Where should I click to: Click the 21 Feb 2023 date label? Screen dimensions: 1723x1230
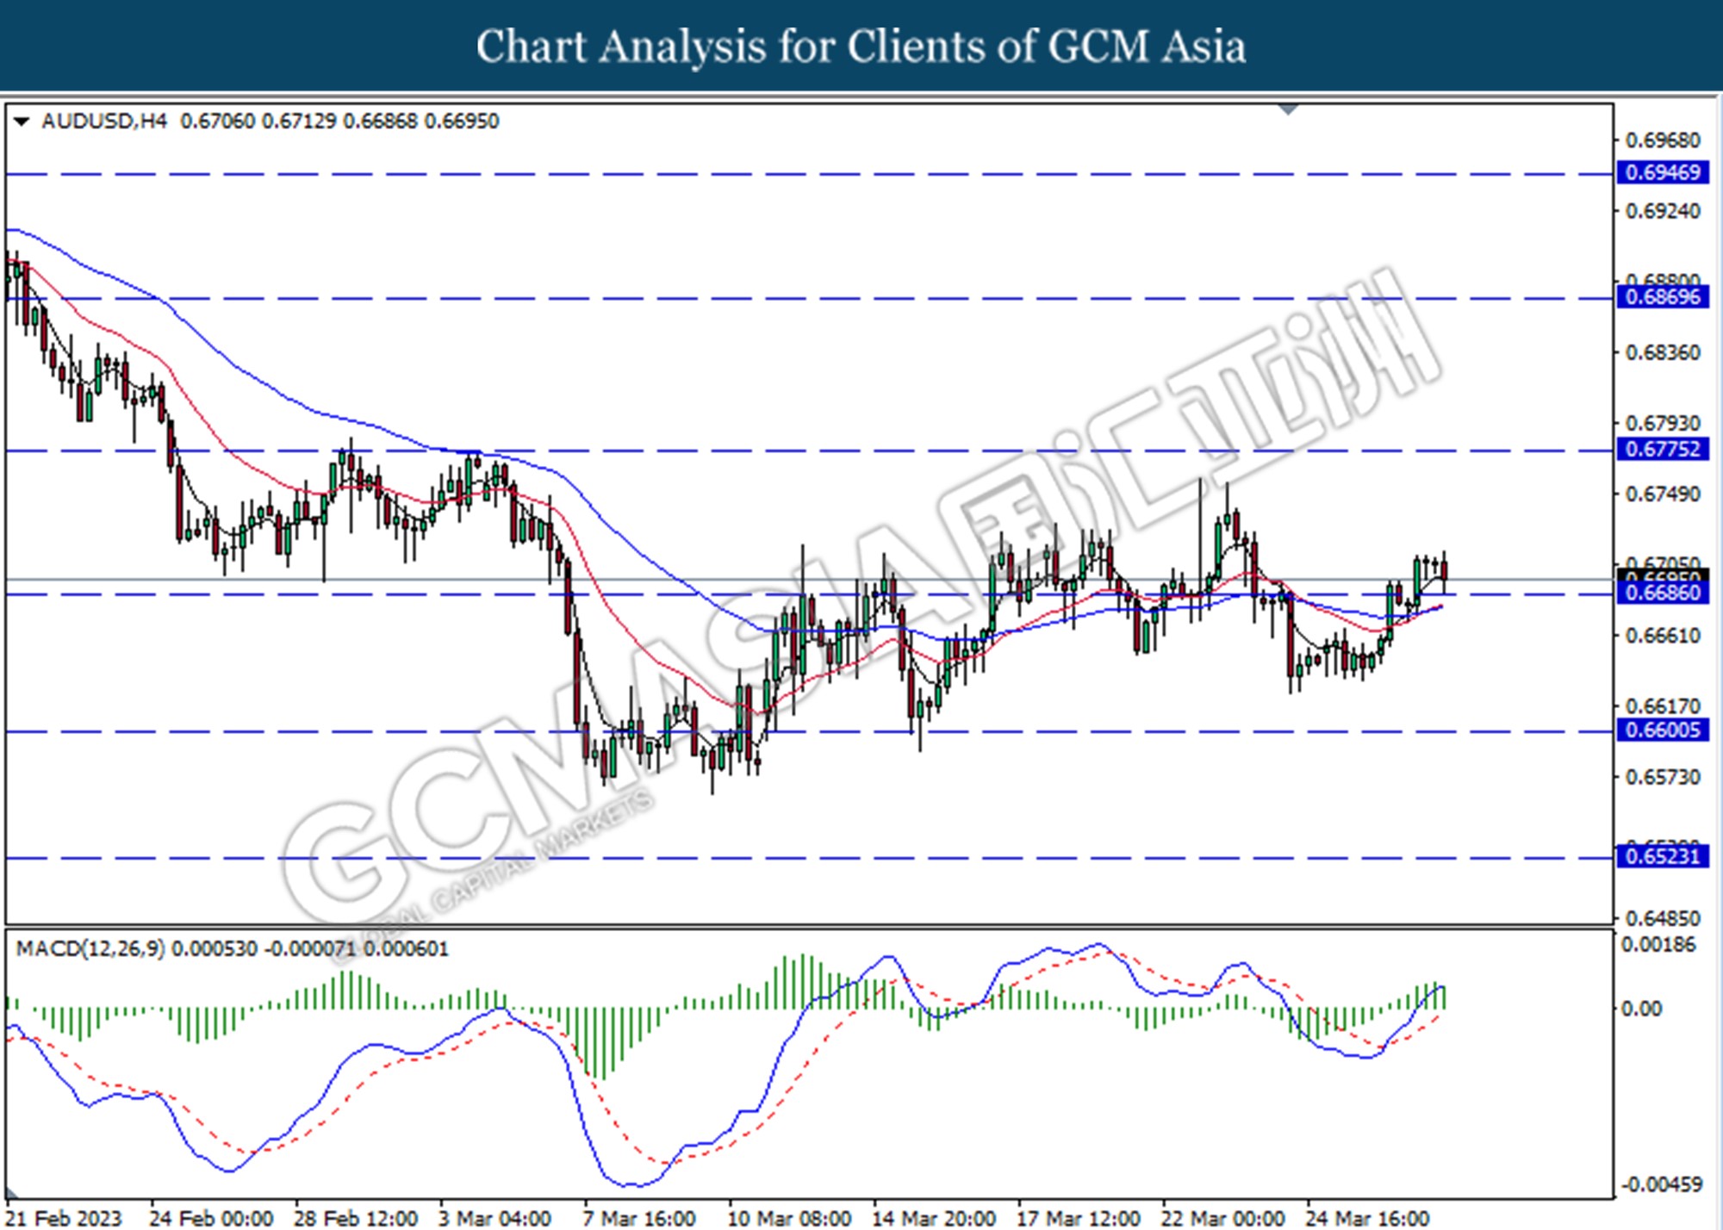tap(64, 1219)
